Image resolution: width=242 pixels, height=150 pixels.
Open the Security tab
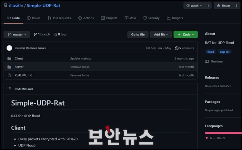pos(151,18)
